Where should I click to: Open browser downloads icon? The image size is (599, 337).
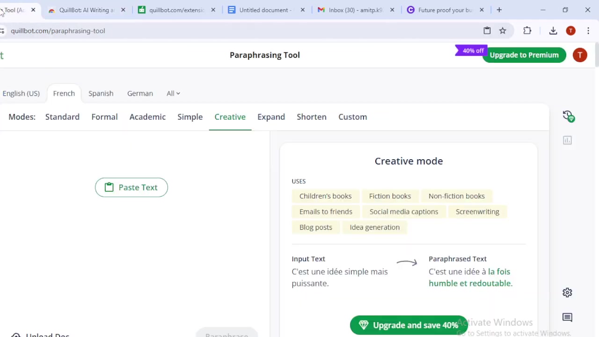tap(553, 30)
